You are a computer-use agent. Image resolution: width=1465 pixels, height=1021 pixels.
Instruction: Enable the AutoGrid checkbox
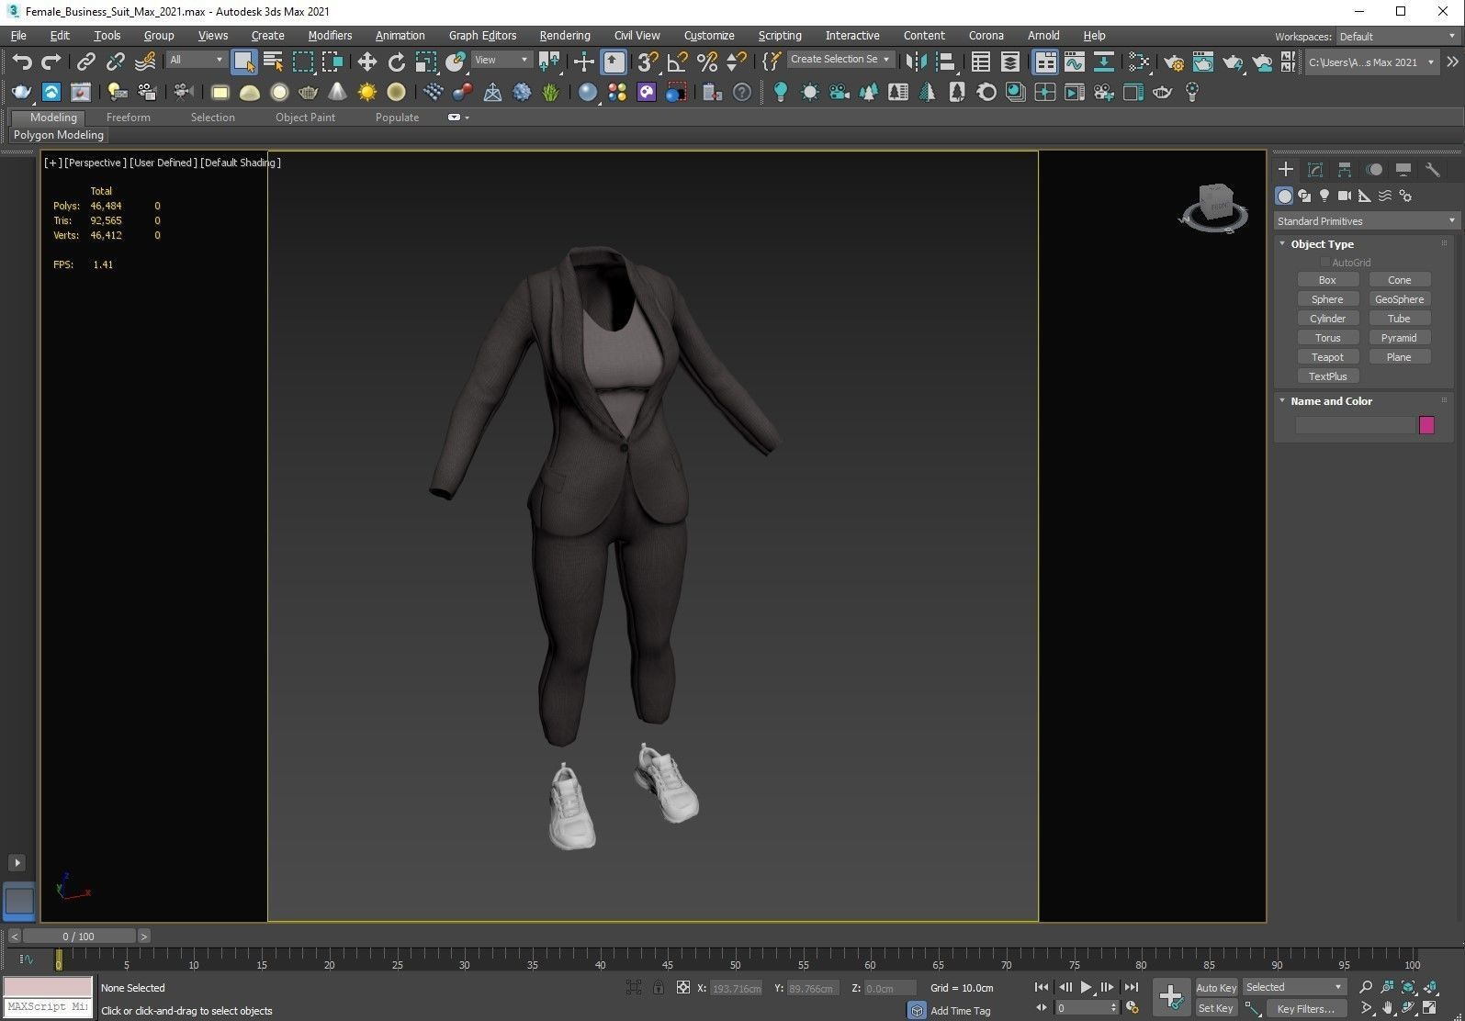(x=1325, y=263)
